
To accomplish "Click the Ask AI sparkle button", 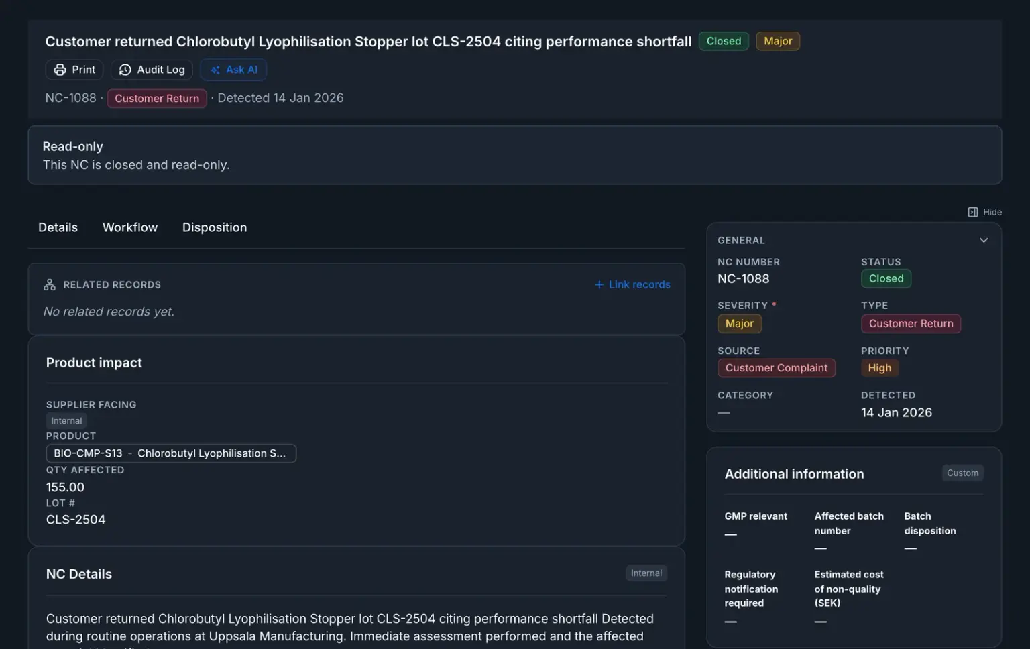I will coord(233,70).
